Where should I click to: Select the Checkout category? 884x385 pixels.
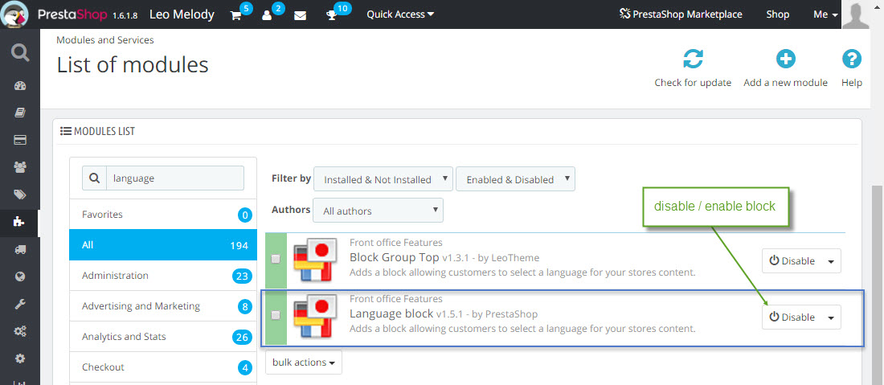163,367
